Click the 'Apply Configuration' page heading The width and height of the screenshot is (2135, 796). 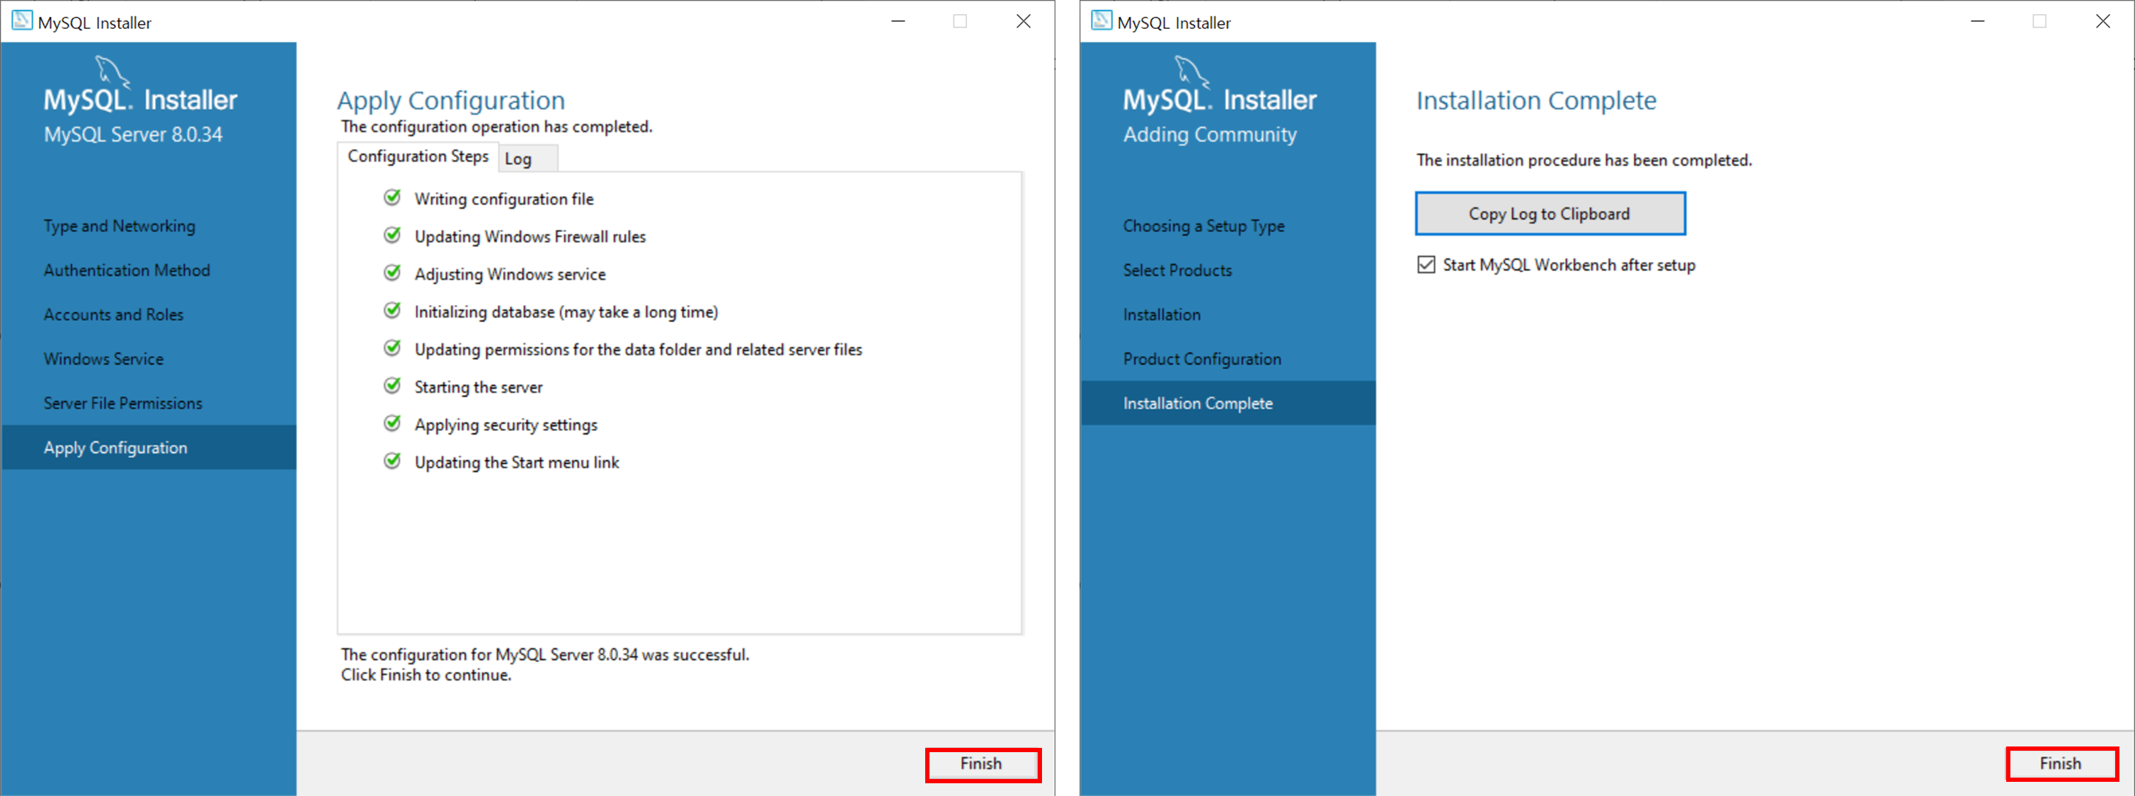click(451, 100)
